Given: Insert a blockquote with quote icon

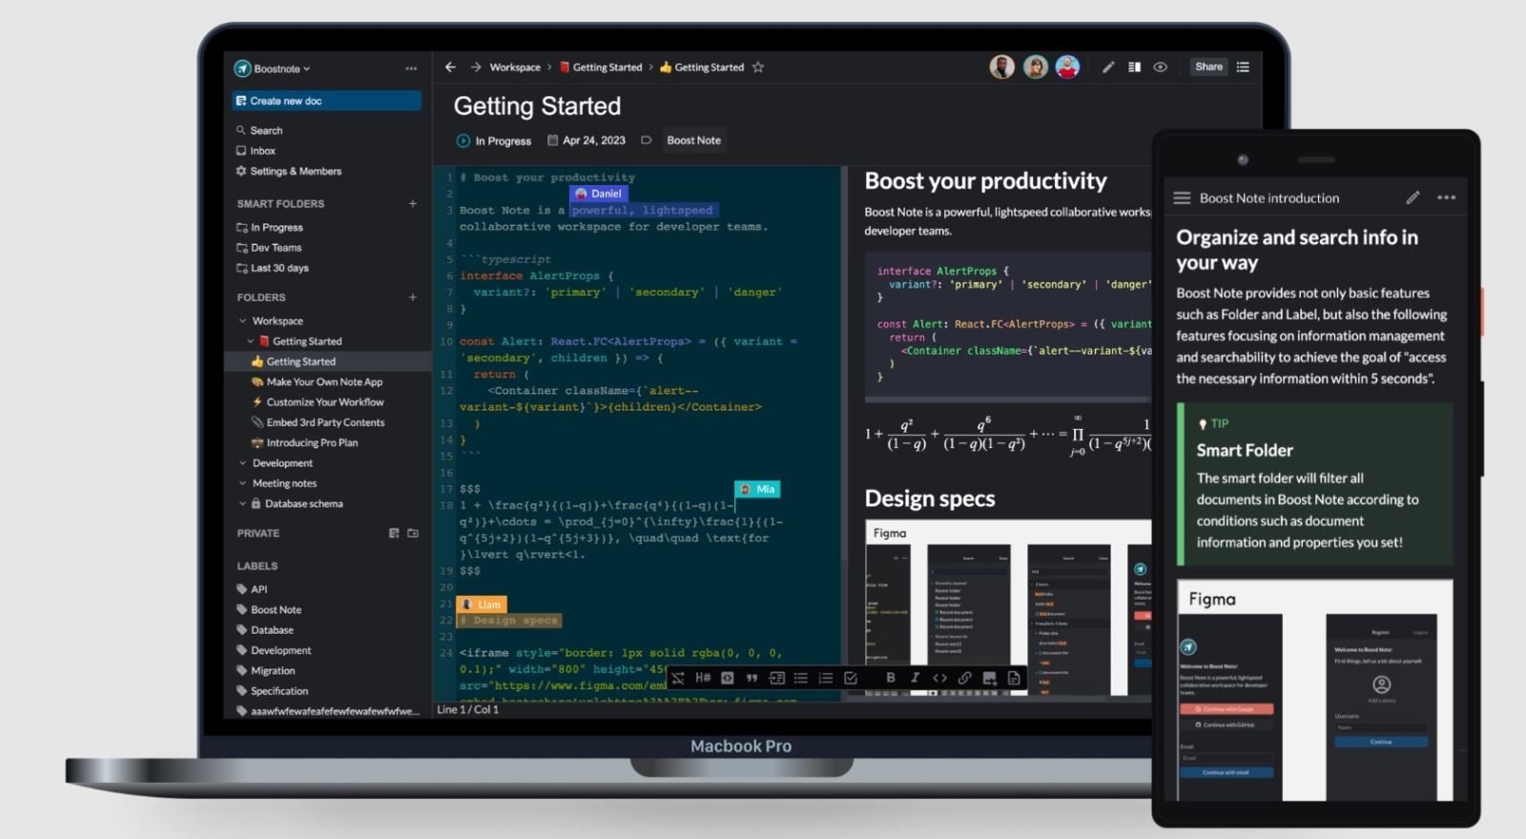Looking at the screenshot, I should pos(752,678).
